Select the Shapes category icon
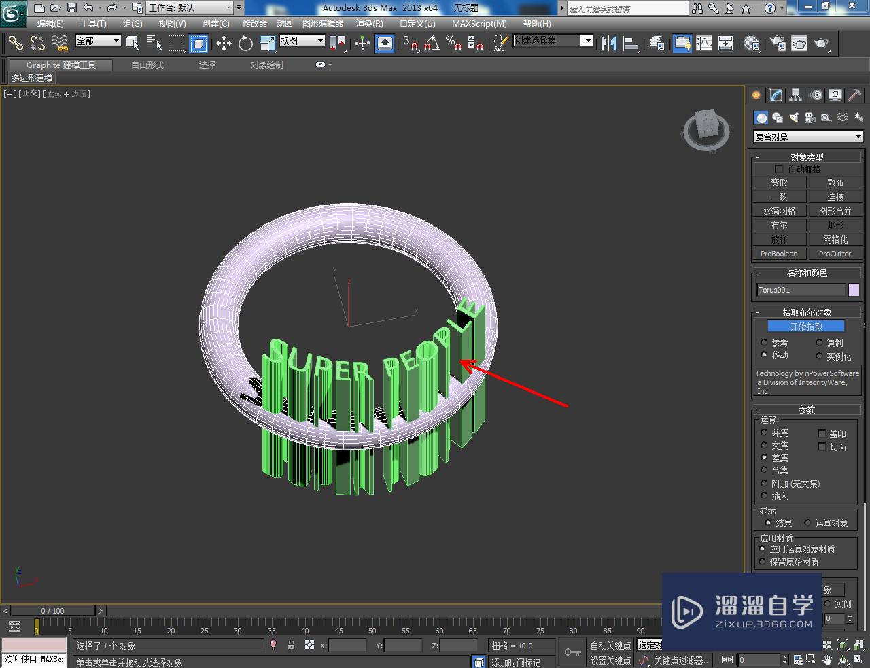The image size is (870, 668). tap(778, 117)
